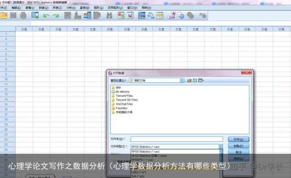Screen dimensions: 291x178
Task: Expand the 查找位置 location dropdown arrow
Action: pos(182,81)
